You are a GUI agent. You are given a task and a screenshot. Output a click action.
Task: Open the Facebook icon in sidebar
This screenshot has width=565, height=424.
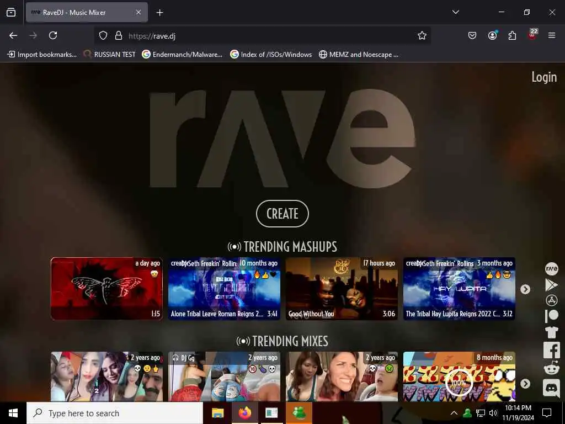[x=551, y=350]
